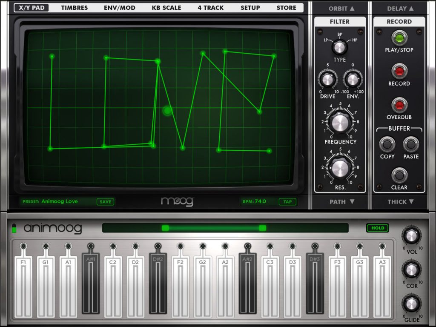Screen dimensions: 436x327
Task: Click the pin above the F1 key
Action: (23, 246)
